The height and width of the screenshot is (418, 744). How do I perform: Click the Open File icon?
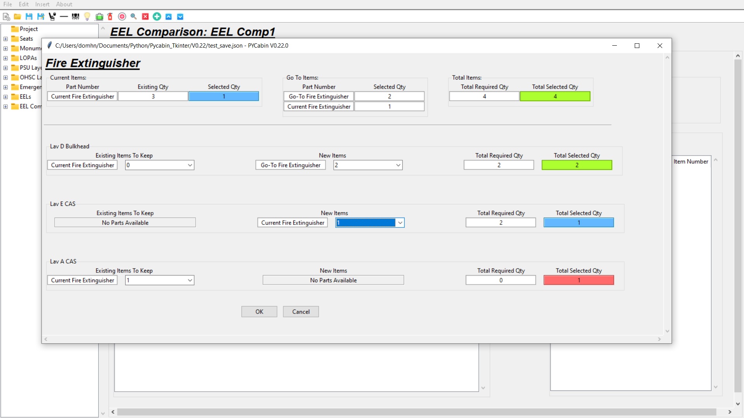[17, 16]
